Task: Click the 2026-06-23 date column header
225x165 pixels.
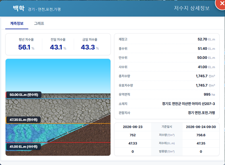Action: (x=133, y=127)
